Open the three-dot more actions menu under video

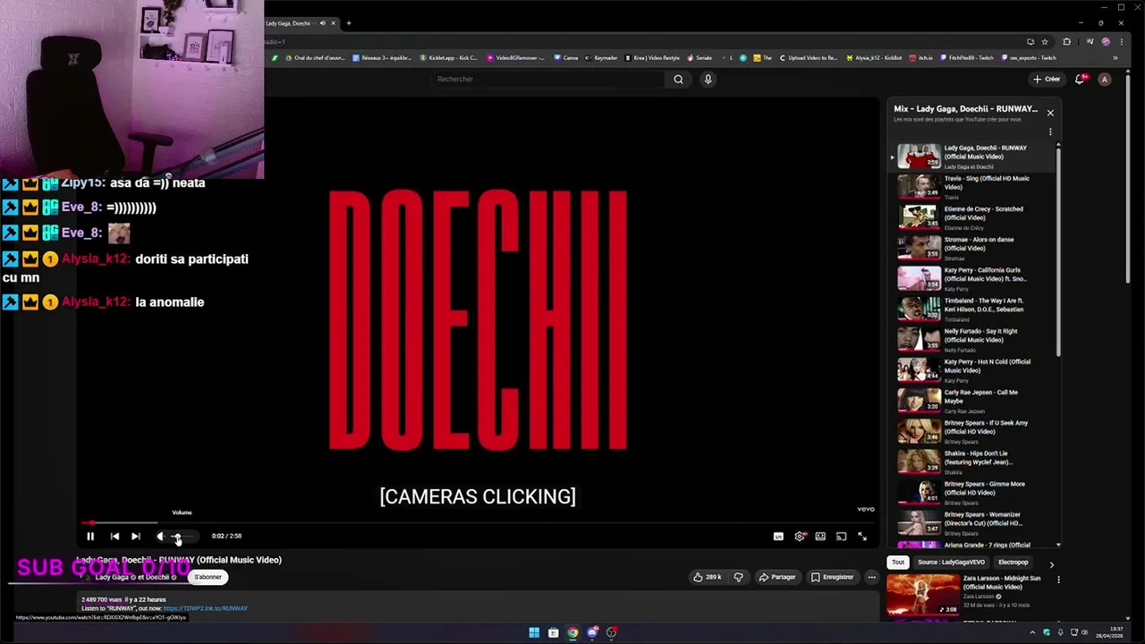tap(871, 577)
